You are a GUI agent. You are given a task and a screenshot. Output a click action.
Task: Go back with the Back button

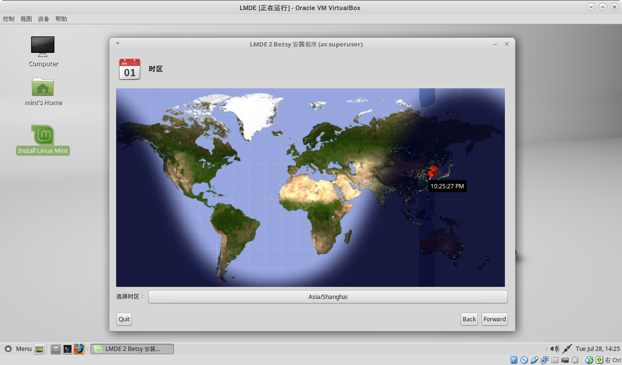[x=469, y=319]
